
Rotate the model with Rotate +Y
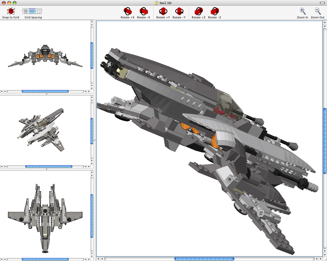[163, 11]
